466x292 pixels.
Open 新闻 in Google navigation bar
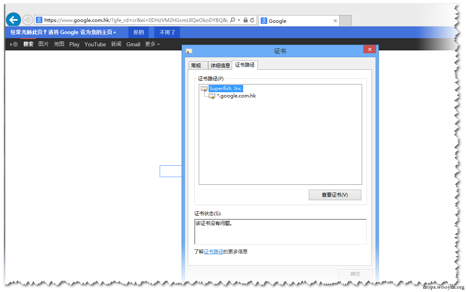tap(116, 44)
